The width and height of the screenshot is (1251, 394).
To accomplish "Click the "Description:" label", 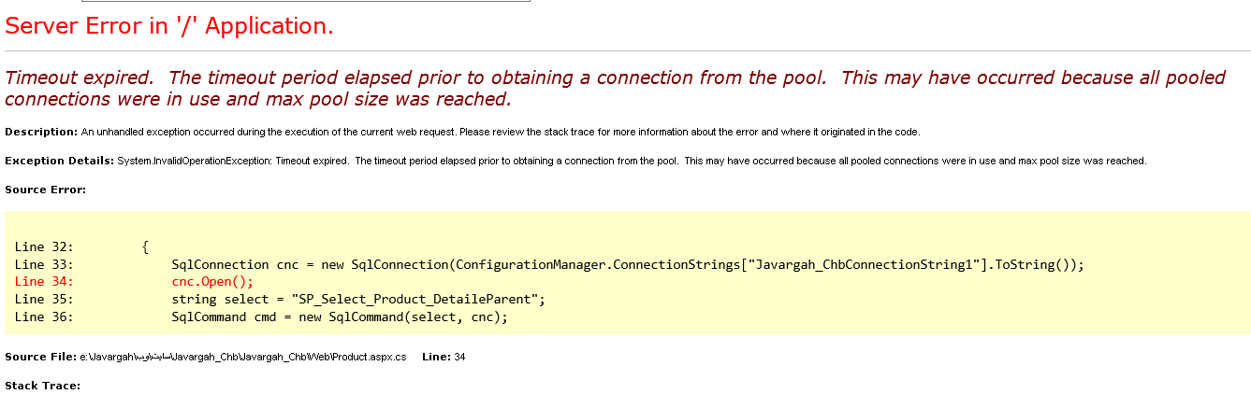I will click(x=41, y=132).
